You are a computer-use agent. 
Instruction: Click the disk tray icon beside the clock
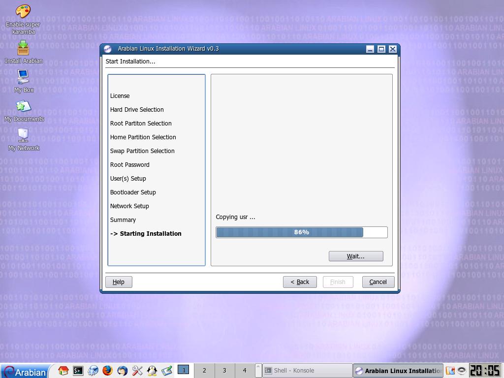[x=462, y=371]
